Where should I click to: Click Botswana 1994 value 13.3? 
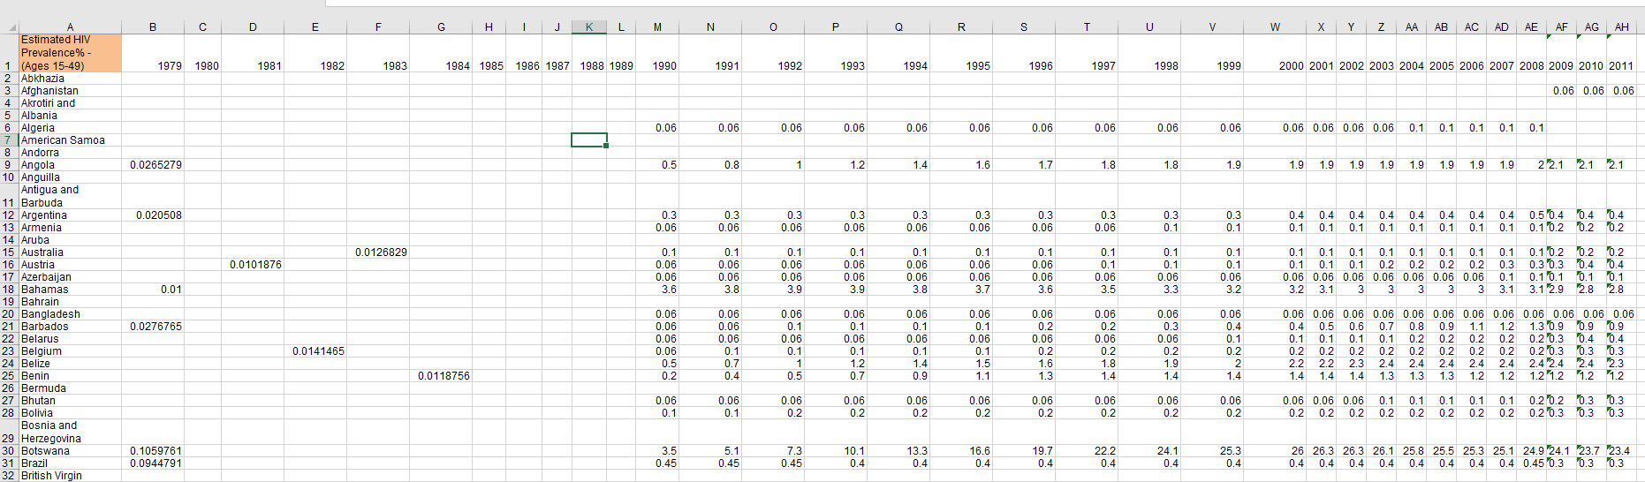tap(898, 451)
